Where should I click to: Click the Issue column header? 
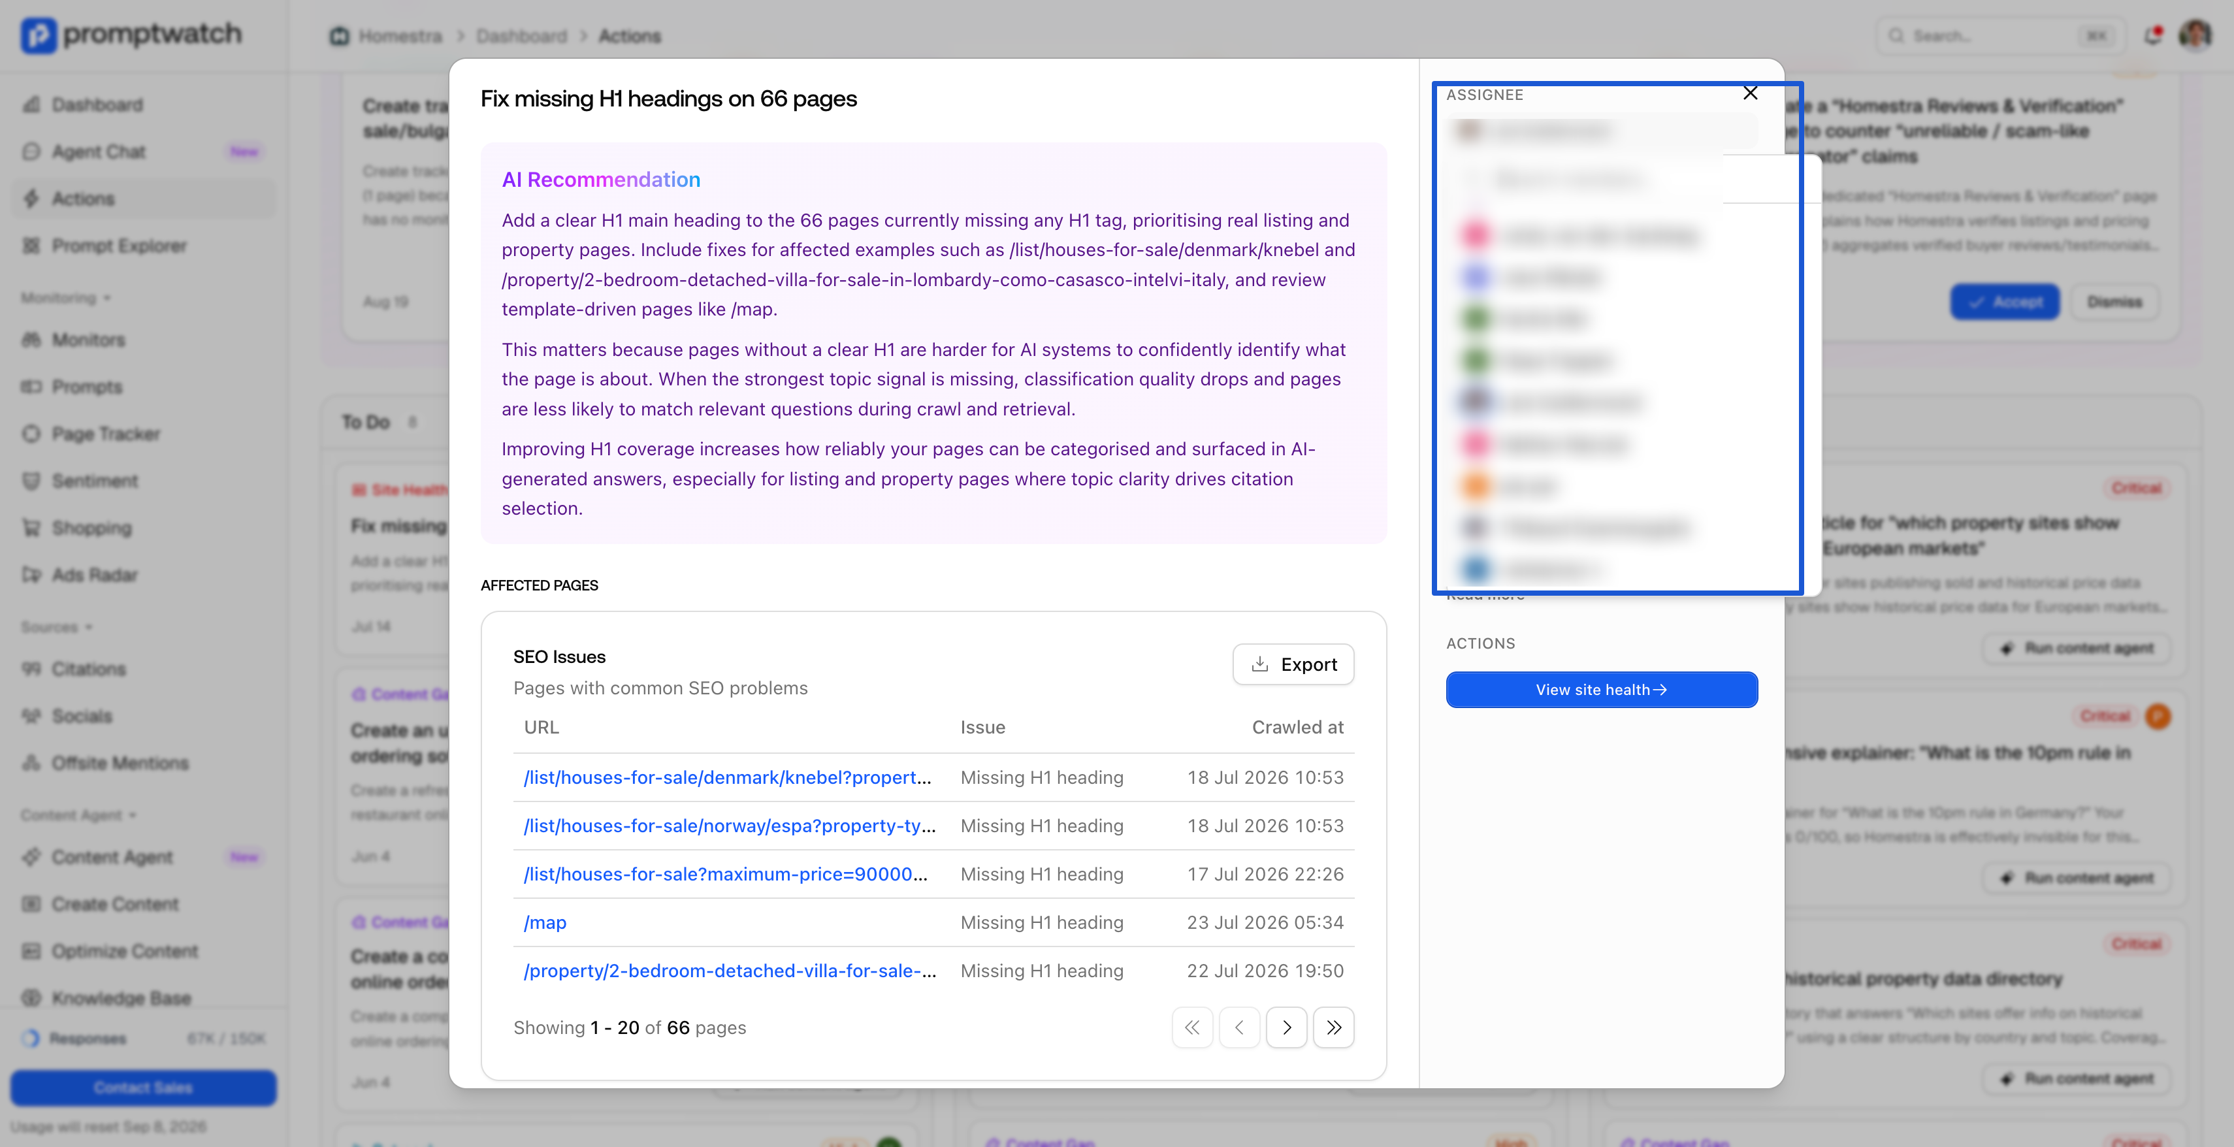click(x=982, y=728)
